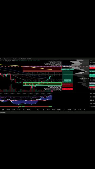Screen dimensions: 95x169
Task: Click the 74.67K volume label on scale
Action: click(x=92, y=85)
